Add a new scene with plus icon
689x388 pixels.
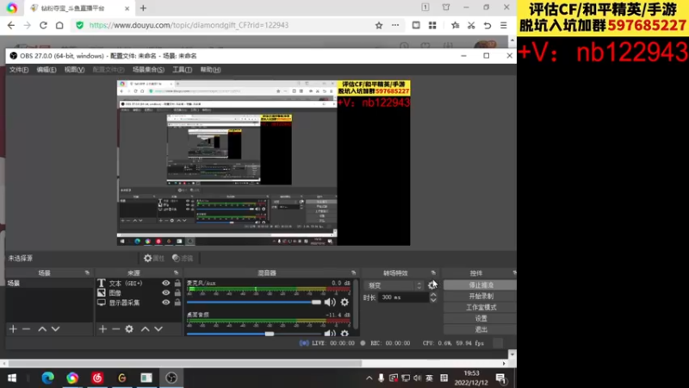point(13,329)
